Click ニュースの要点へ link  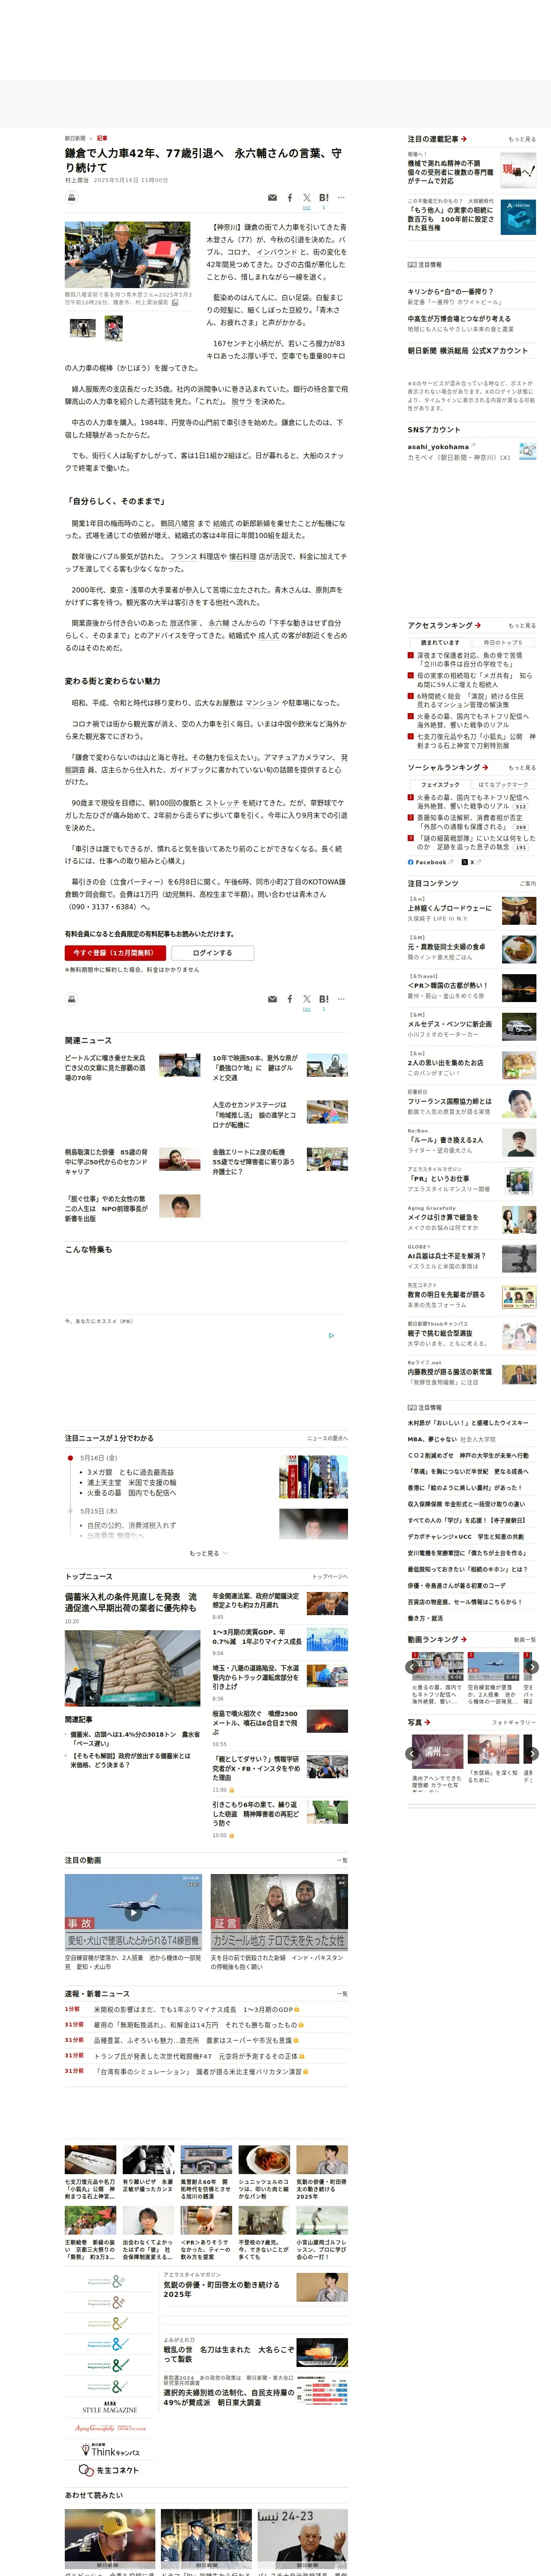click(x=327, y=1438)
